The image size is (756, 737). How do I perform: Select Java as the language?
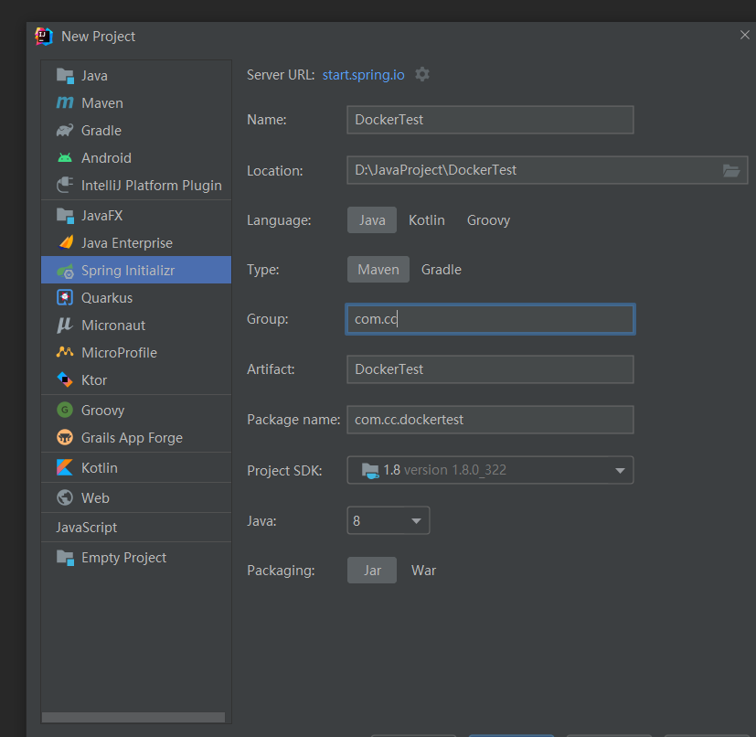pos(372,220)
